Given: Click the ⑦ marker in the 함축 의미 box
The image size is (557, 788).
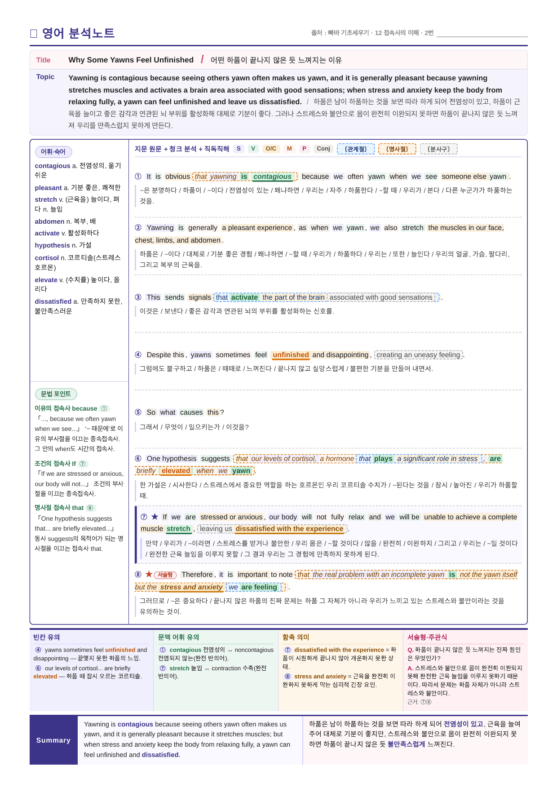Looking at the screenshot, I should (x=287, y=650).
